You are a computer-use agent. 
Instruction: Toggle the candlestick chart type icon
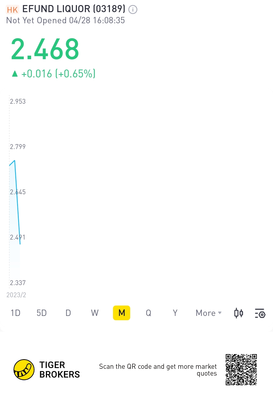point(238,313)
